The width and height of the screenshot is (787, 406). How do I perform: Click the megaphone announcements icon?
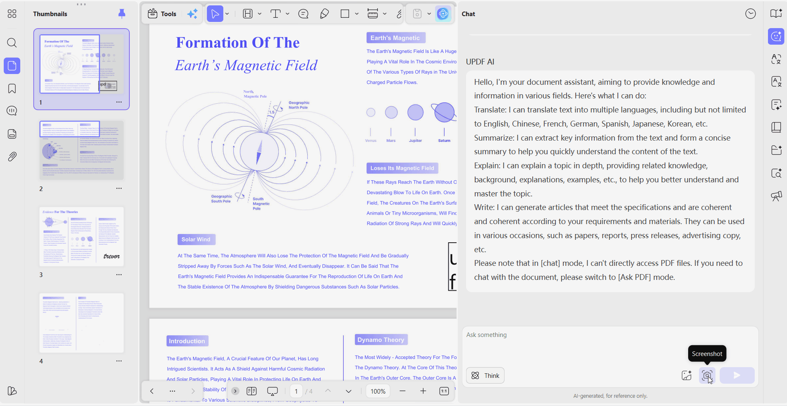(x=776, y=196)
